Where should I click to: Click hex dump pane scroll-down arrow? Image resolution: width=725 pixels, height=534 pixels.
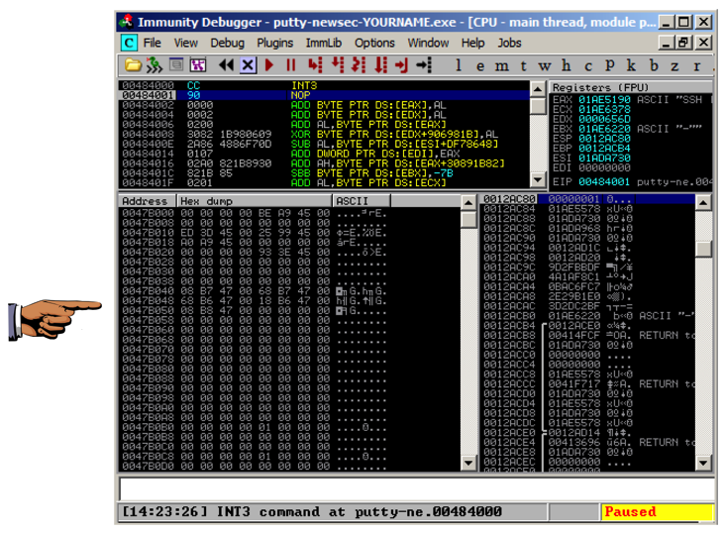click(x=468, y=463)
